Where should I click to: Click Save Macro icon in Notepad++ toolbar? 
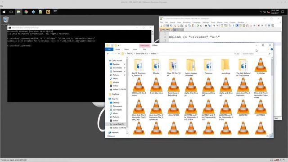273,26
